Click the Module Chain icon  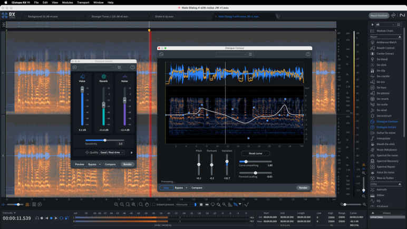(373, 32)
